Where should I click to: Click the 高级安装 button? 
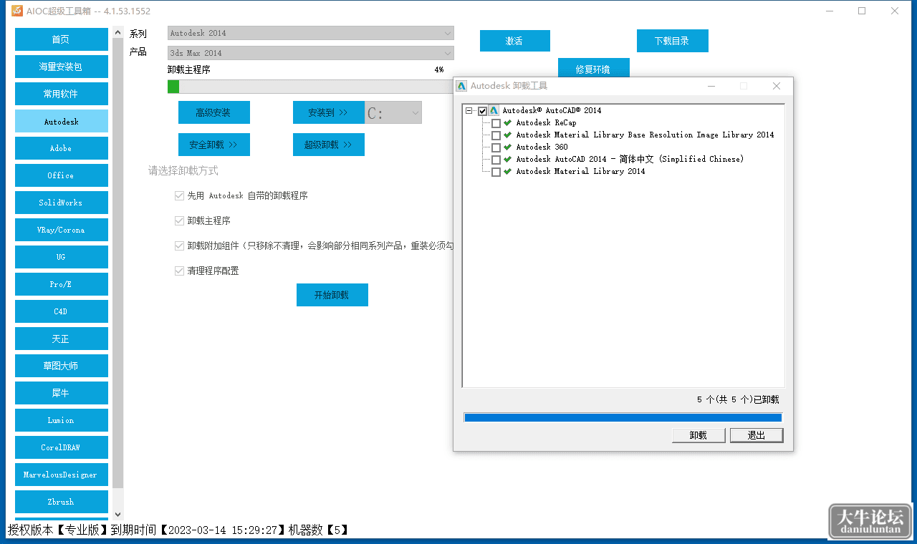[x=214, y=112]
